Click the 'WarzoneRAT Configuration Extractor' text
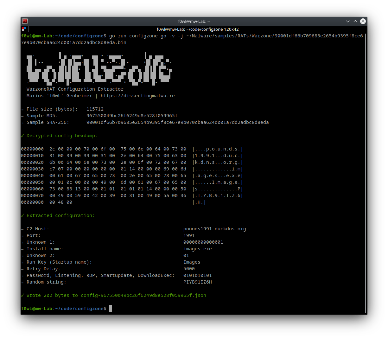This screenshot has width=388, height=339. (x=75, y=89)
